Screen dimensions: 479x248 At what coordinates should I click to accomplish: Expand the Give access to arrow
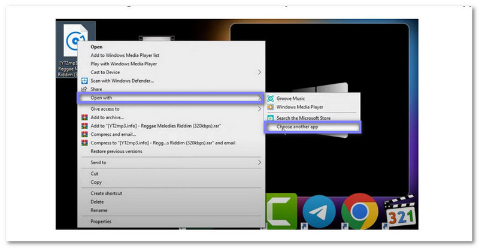tap(259, 109)
